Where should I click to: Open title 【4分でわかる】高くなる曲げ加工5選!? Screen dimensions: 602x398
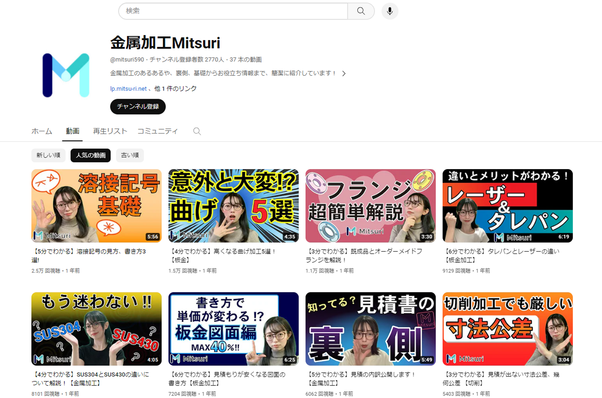coord(222,256)
